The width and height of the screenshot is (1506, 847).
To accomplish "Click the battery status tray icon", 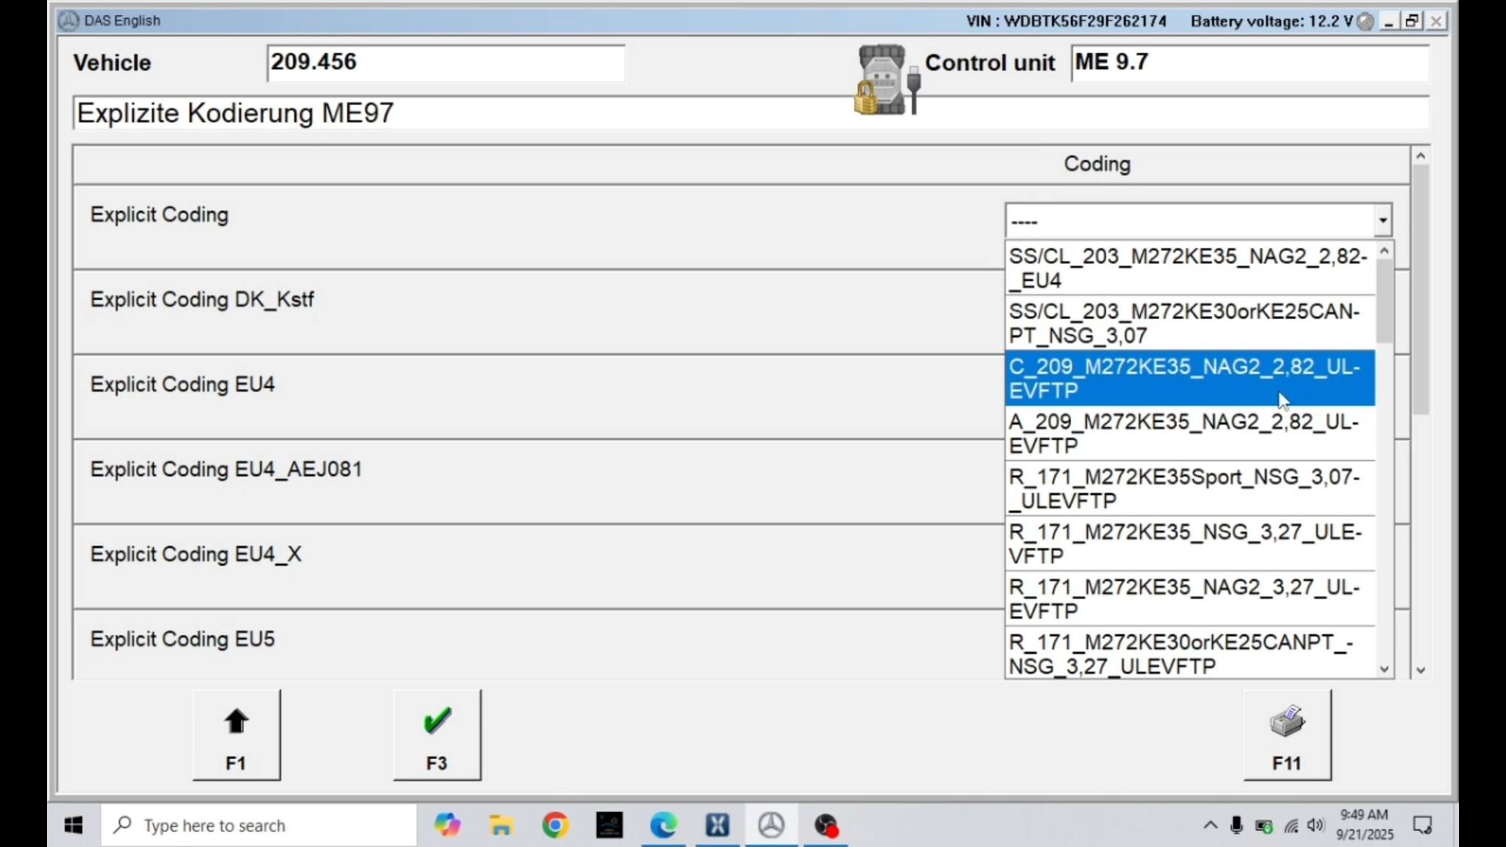I will pos(1264,826).
